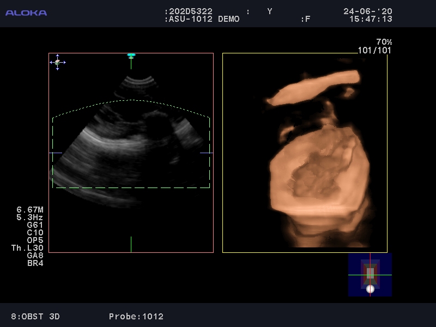Select the 6.67M frequency readout
The height and width of the screenshot is (327, 436).
click(29, 210)
